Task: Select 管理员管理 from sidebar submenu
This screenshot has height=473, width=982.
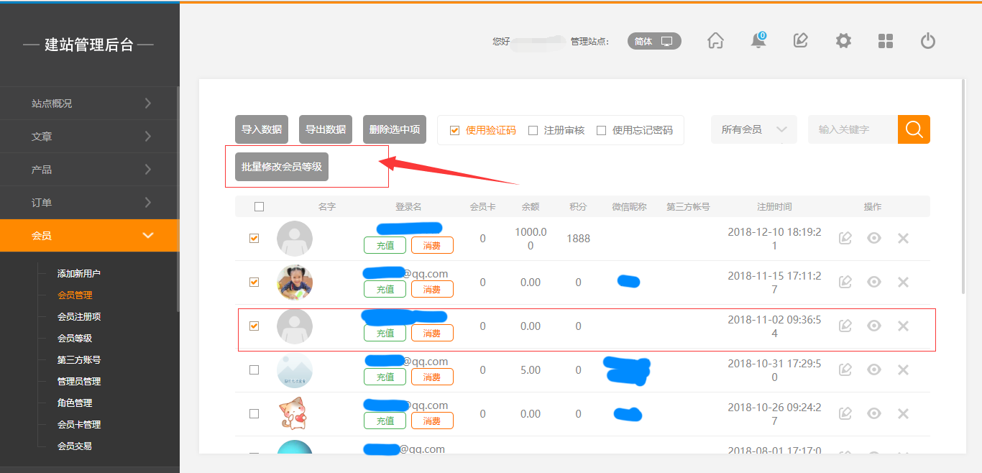Action: [x=79, y=381]
